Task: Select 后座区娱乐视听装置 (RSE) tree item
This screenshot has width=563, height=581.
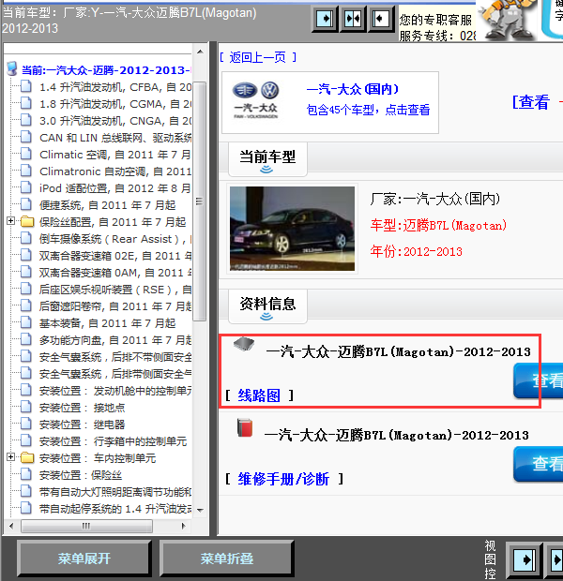Action: pos(115,290)
